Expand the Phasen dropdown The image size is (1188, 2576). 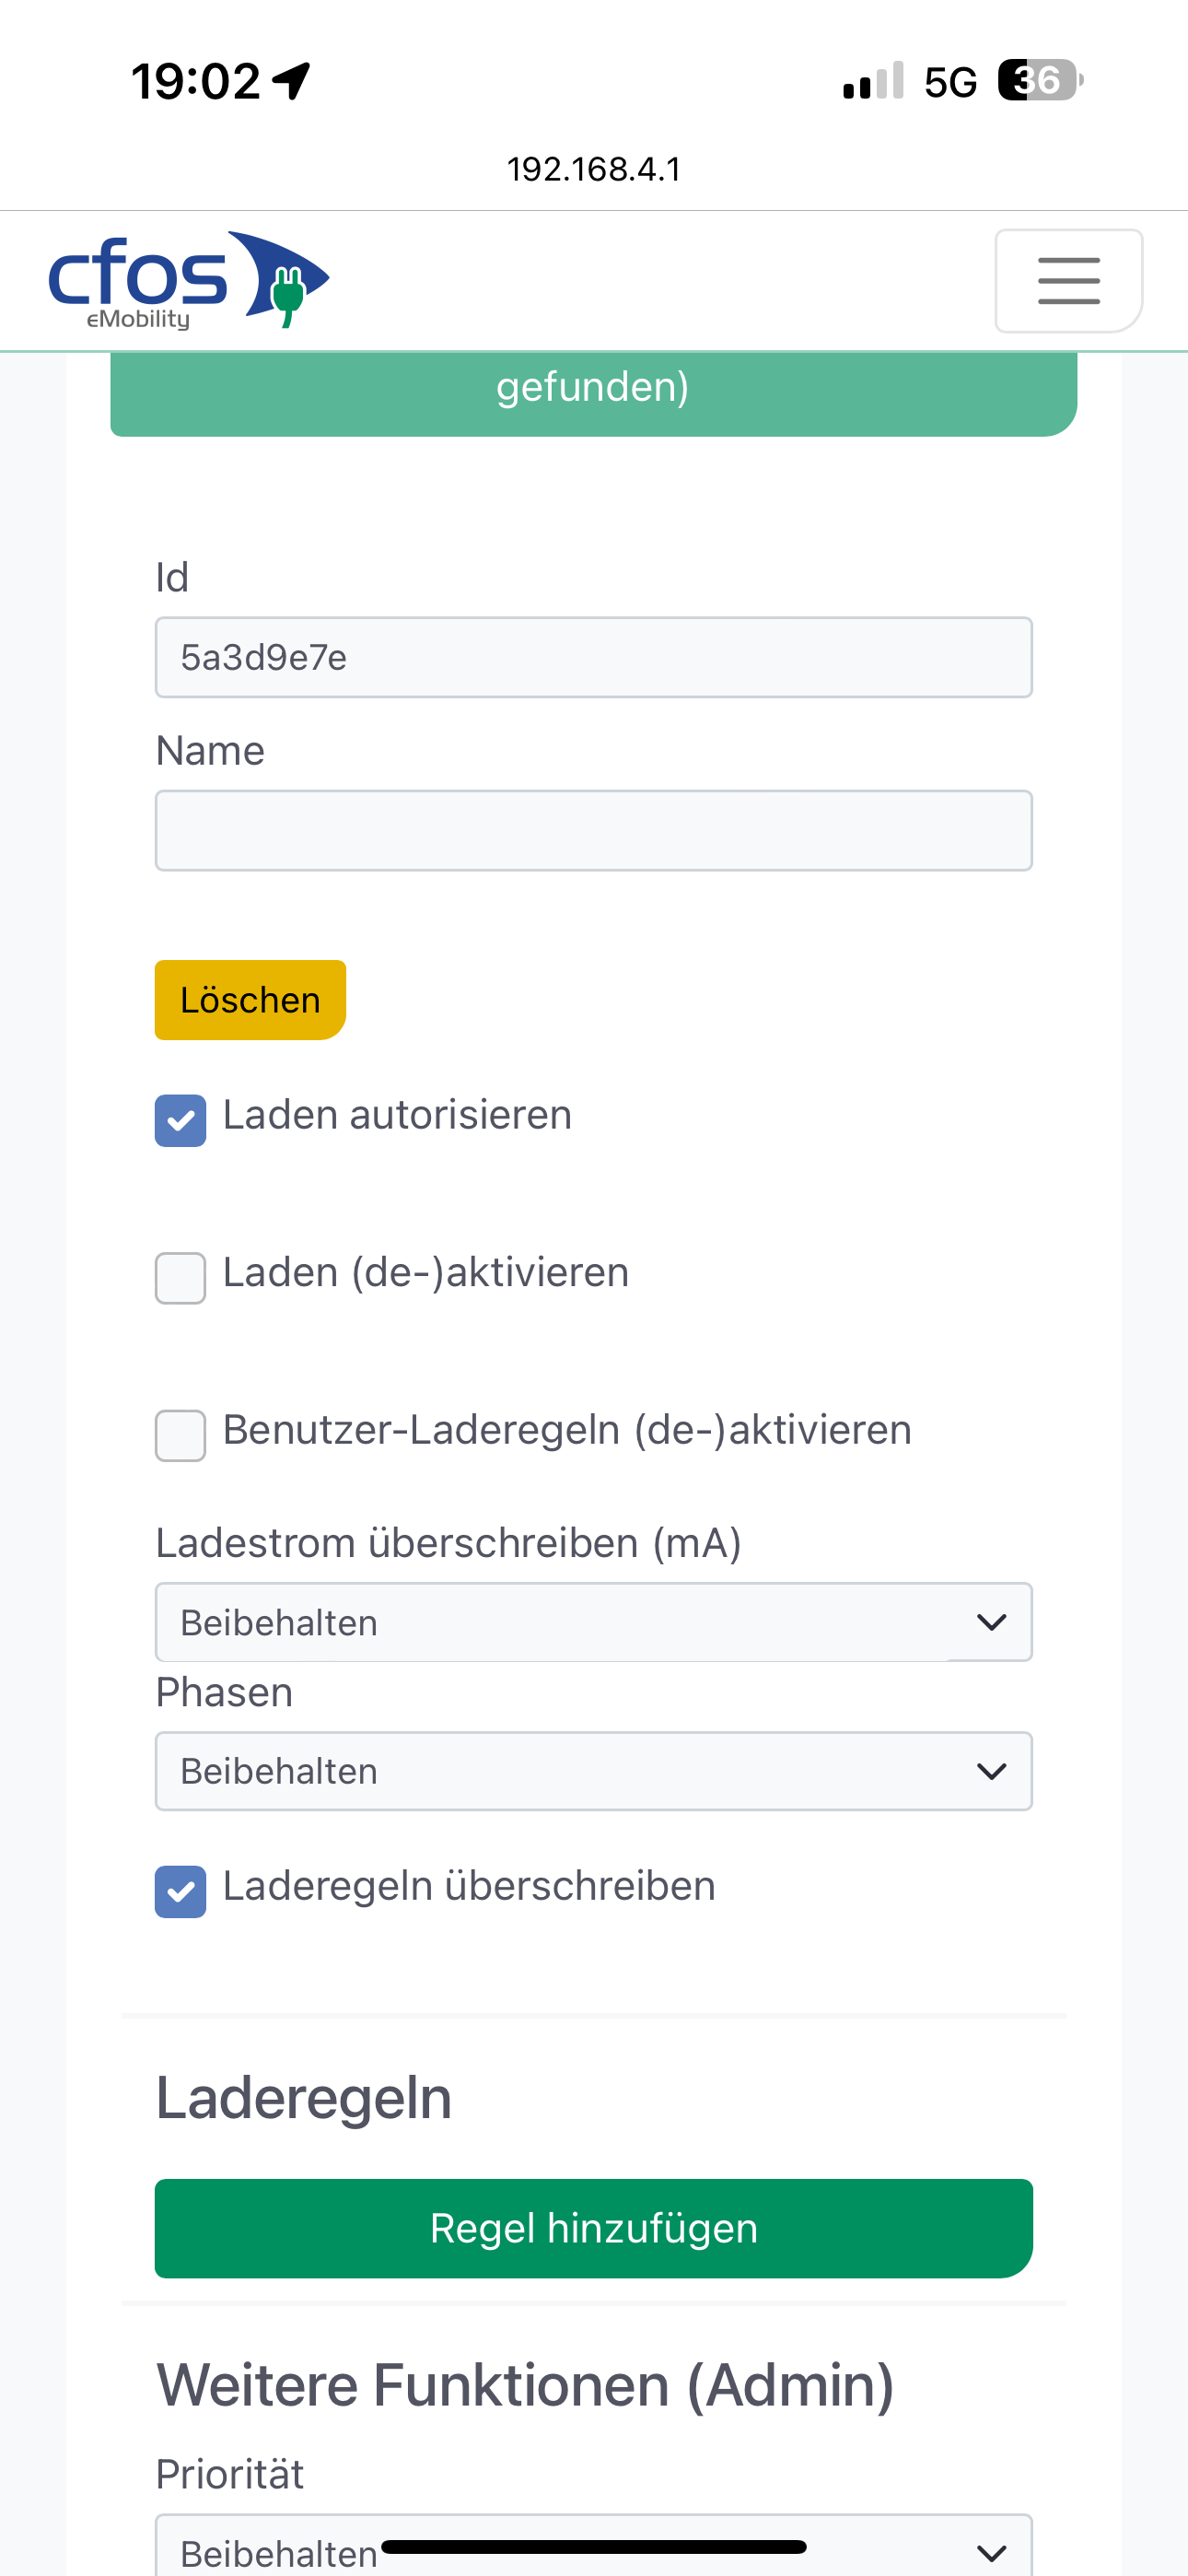click(594, 1771)
